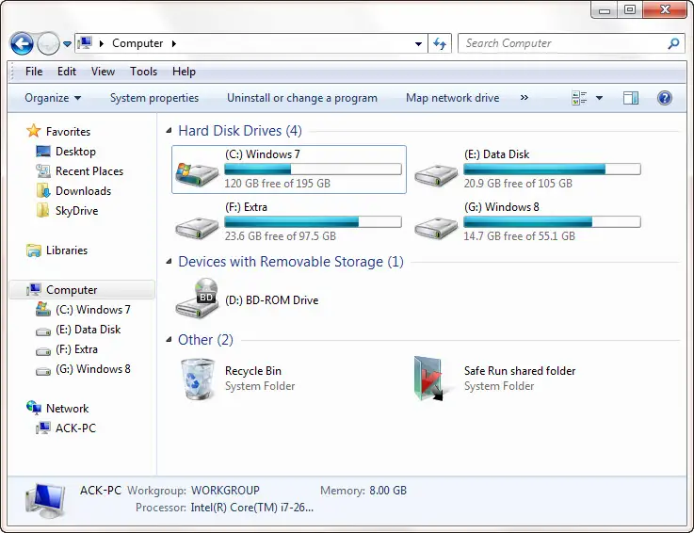This screenshot has height=533, width=694.
Task: Click the F: Extra drive icon
Action: pos(197,228)
